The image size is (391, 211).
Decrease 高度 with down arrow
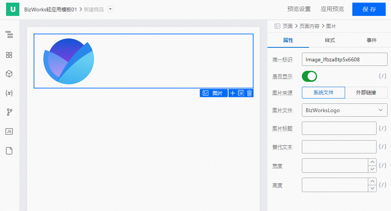[372, 188]
